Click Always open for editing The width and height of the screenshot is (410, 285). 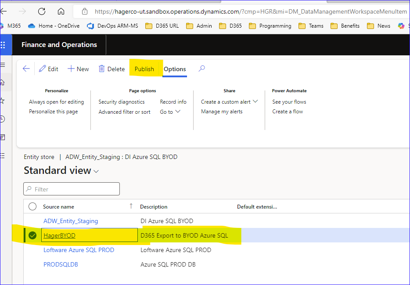tap(57, 102)
